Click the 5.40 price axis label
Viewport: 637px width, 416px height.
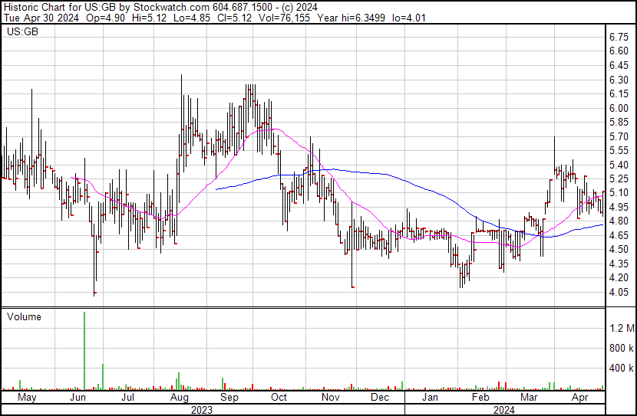[619, 165]
